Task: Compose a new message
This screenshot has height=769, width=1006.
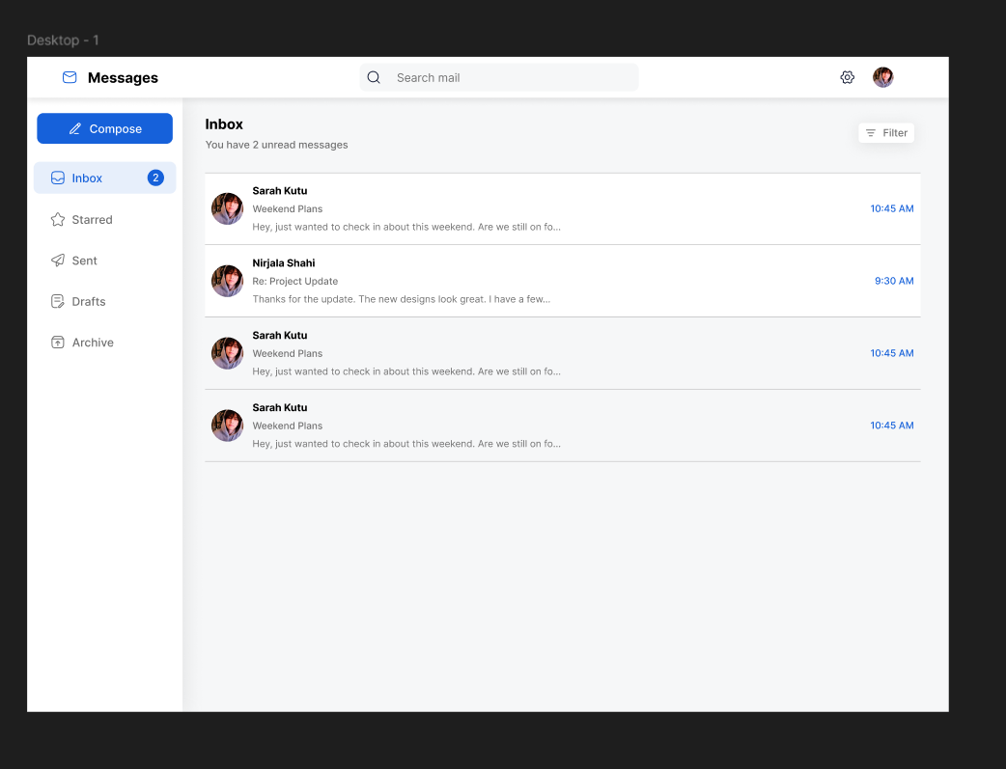Action: 104,128
